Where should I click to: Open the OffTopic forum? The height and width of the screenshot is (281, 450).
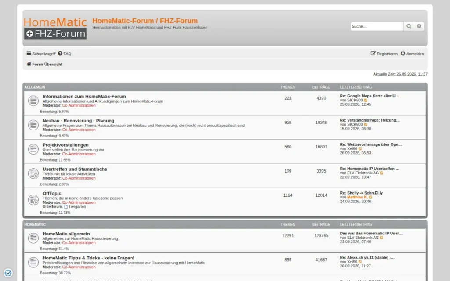point(52,193)
